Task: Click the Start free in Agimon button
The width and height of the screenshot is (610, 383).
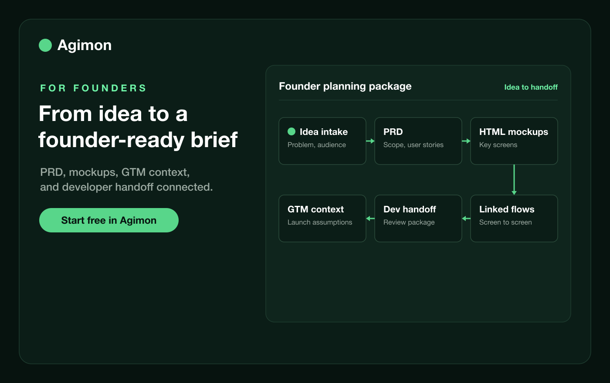Action: [109, 220]
